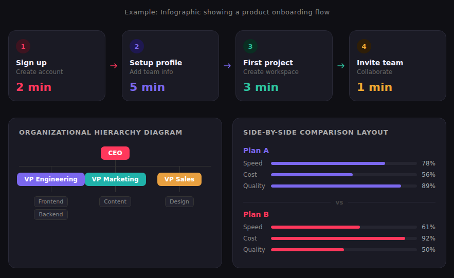This screenshot has width=454, height=278.
Task: Select the CEO node in hierarchy
Action: click(x=115, y=153)
